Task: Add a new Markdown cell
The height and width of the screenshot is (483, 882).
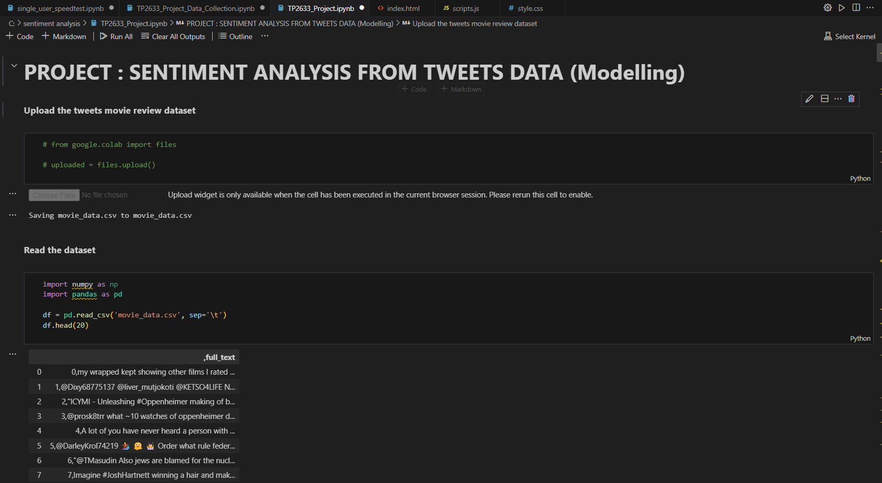Action: (64, 36)
